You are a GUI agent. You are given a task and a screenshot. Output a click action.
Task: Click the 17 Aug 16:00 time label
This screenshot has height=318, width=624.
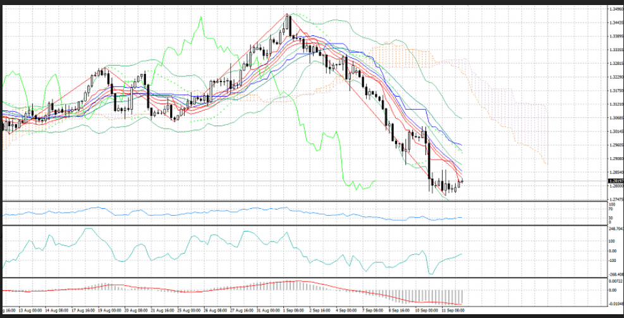(x=82, y=310)
